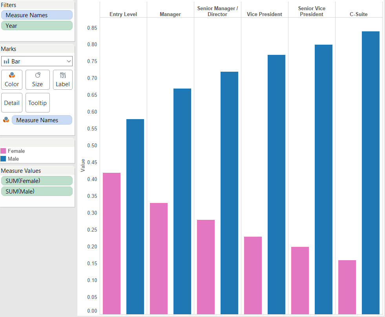Viewport: 385px width, 317px height.
Task: Select the Entry Level female pink bar
Action: coord(112,243)
